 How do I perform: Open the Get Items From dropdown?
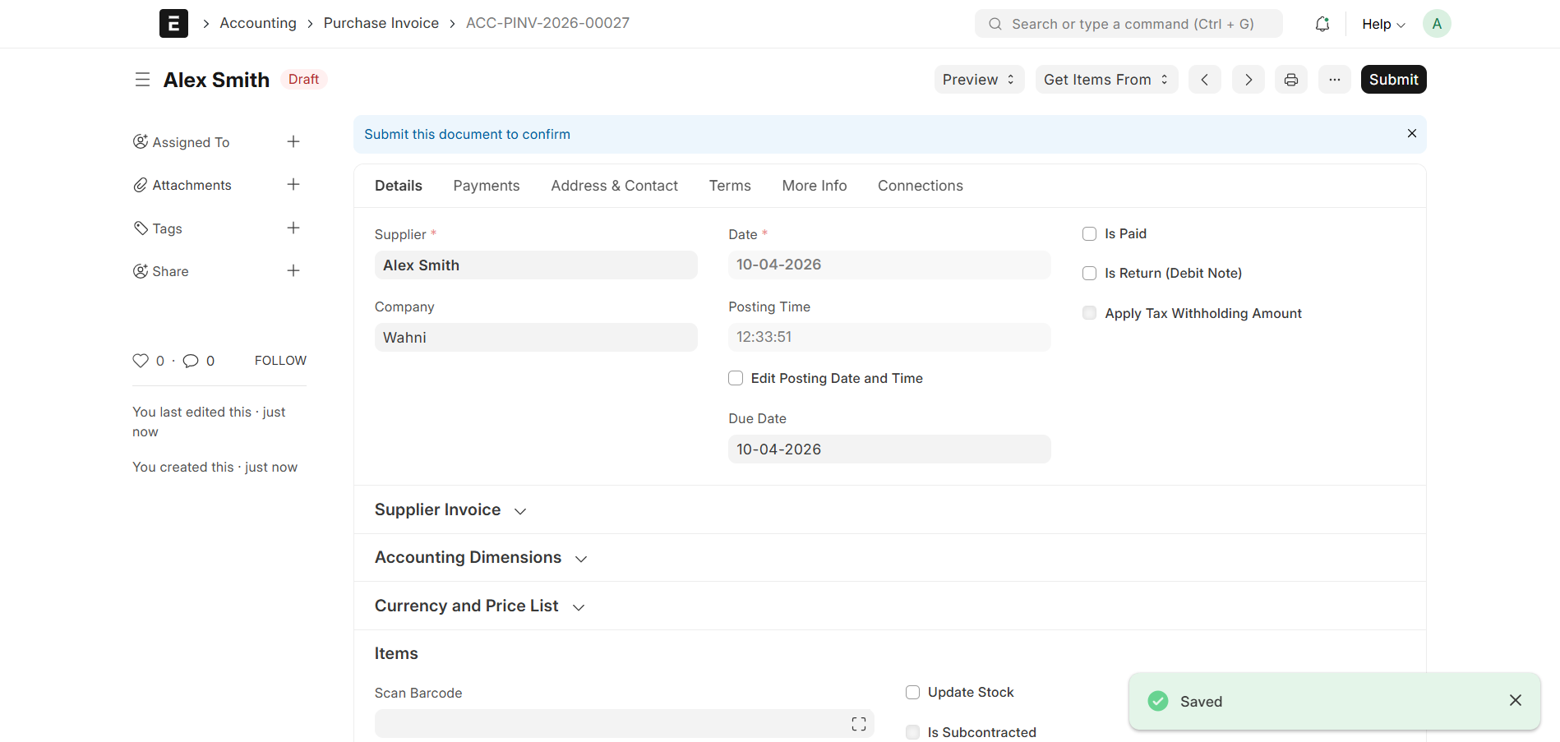click(1106, 80)
